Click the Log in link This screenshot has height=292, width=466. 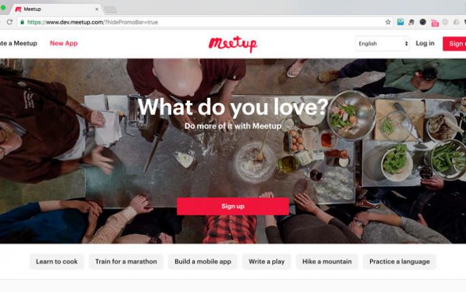[425, 43]
